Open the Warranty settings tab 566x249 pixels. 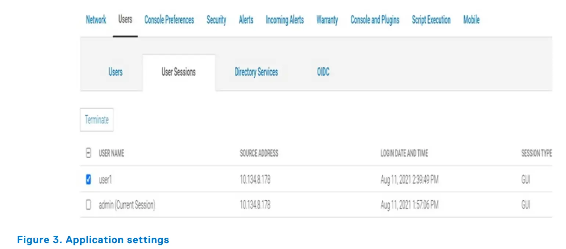[327, 20]
